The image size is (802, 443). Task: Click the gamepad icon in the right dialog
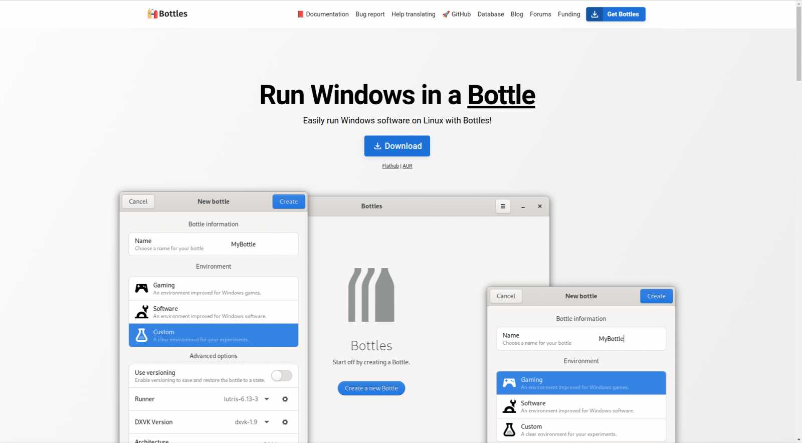tap(509, 383)
